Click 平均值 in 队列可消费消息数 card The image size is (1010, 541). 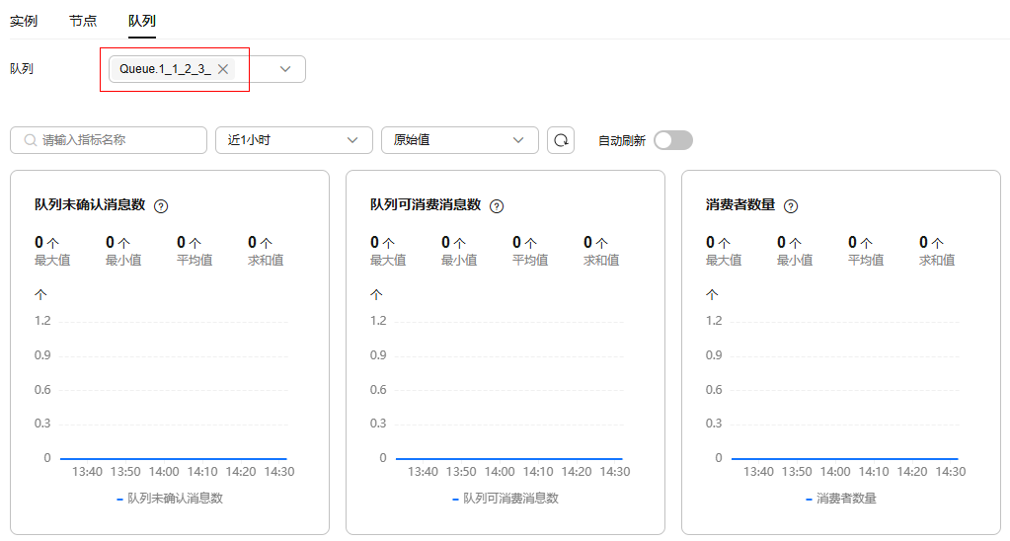point(530,261)
